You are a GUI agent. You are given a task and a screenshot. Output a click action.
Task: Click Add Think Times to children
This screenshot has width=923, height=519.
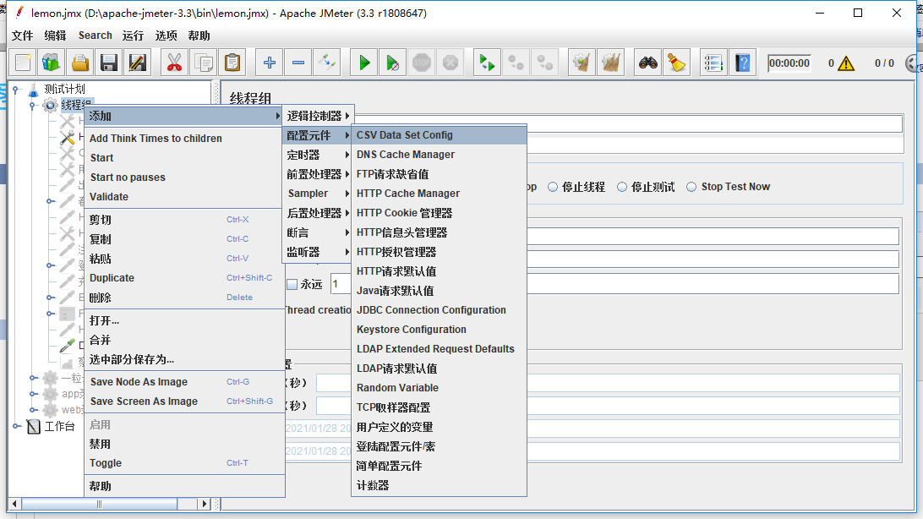[184, 139]
